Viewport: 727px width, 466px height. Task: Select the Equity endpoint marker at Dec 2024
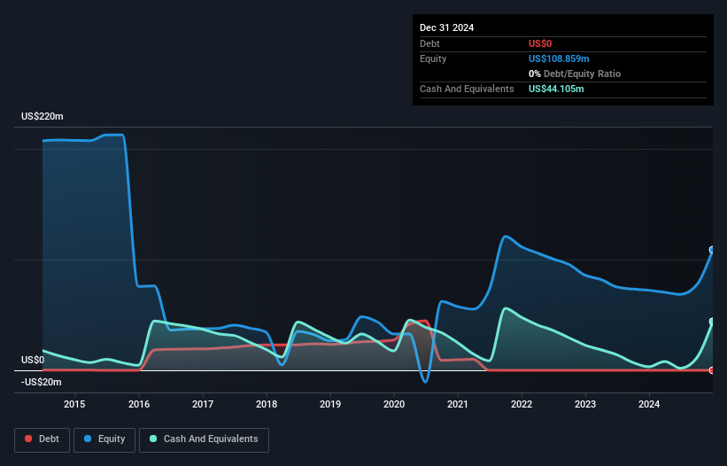pyautogui.click(x=712, y=250)
